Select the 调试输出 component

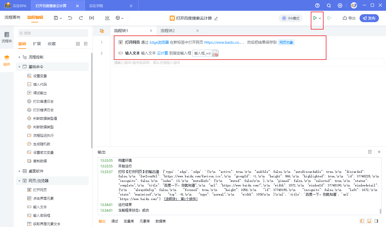tap(37, 93)
